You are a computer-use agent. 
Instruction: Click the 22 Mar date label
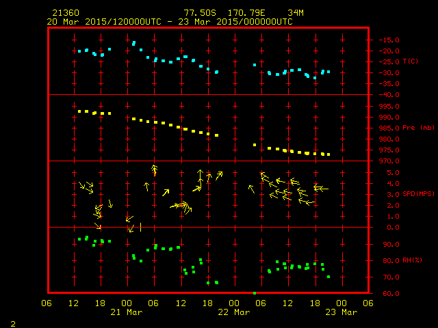(x=234, y=312)
